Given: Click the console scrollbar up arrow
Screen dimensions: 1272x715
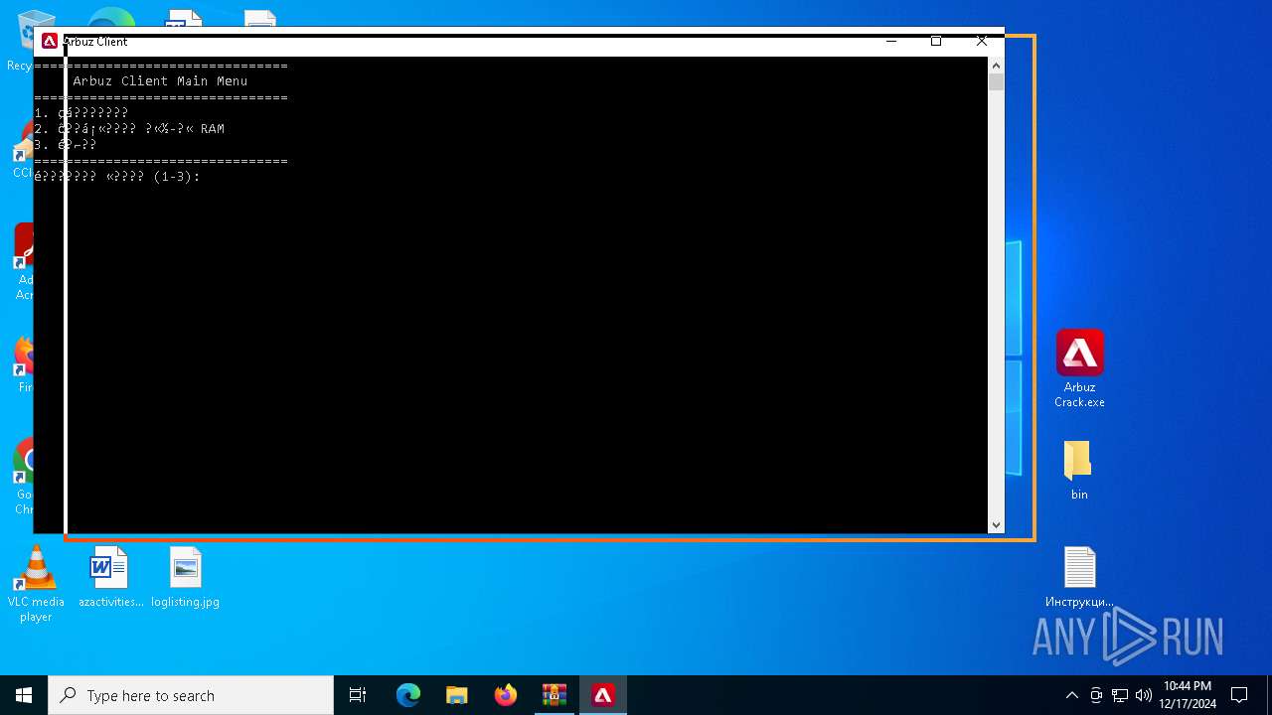Looking at the screenshot, I should (x=996, y=66).
